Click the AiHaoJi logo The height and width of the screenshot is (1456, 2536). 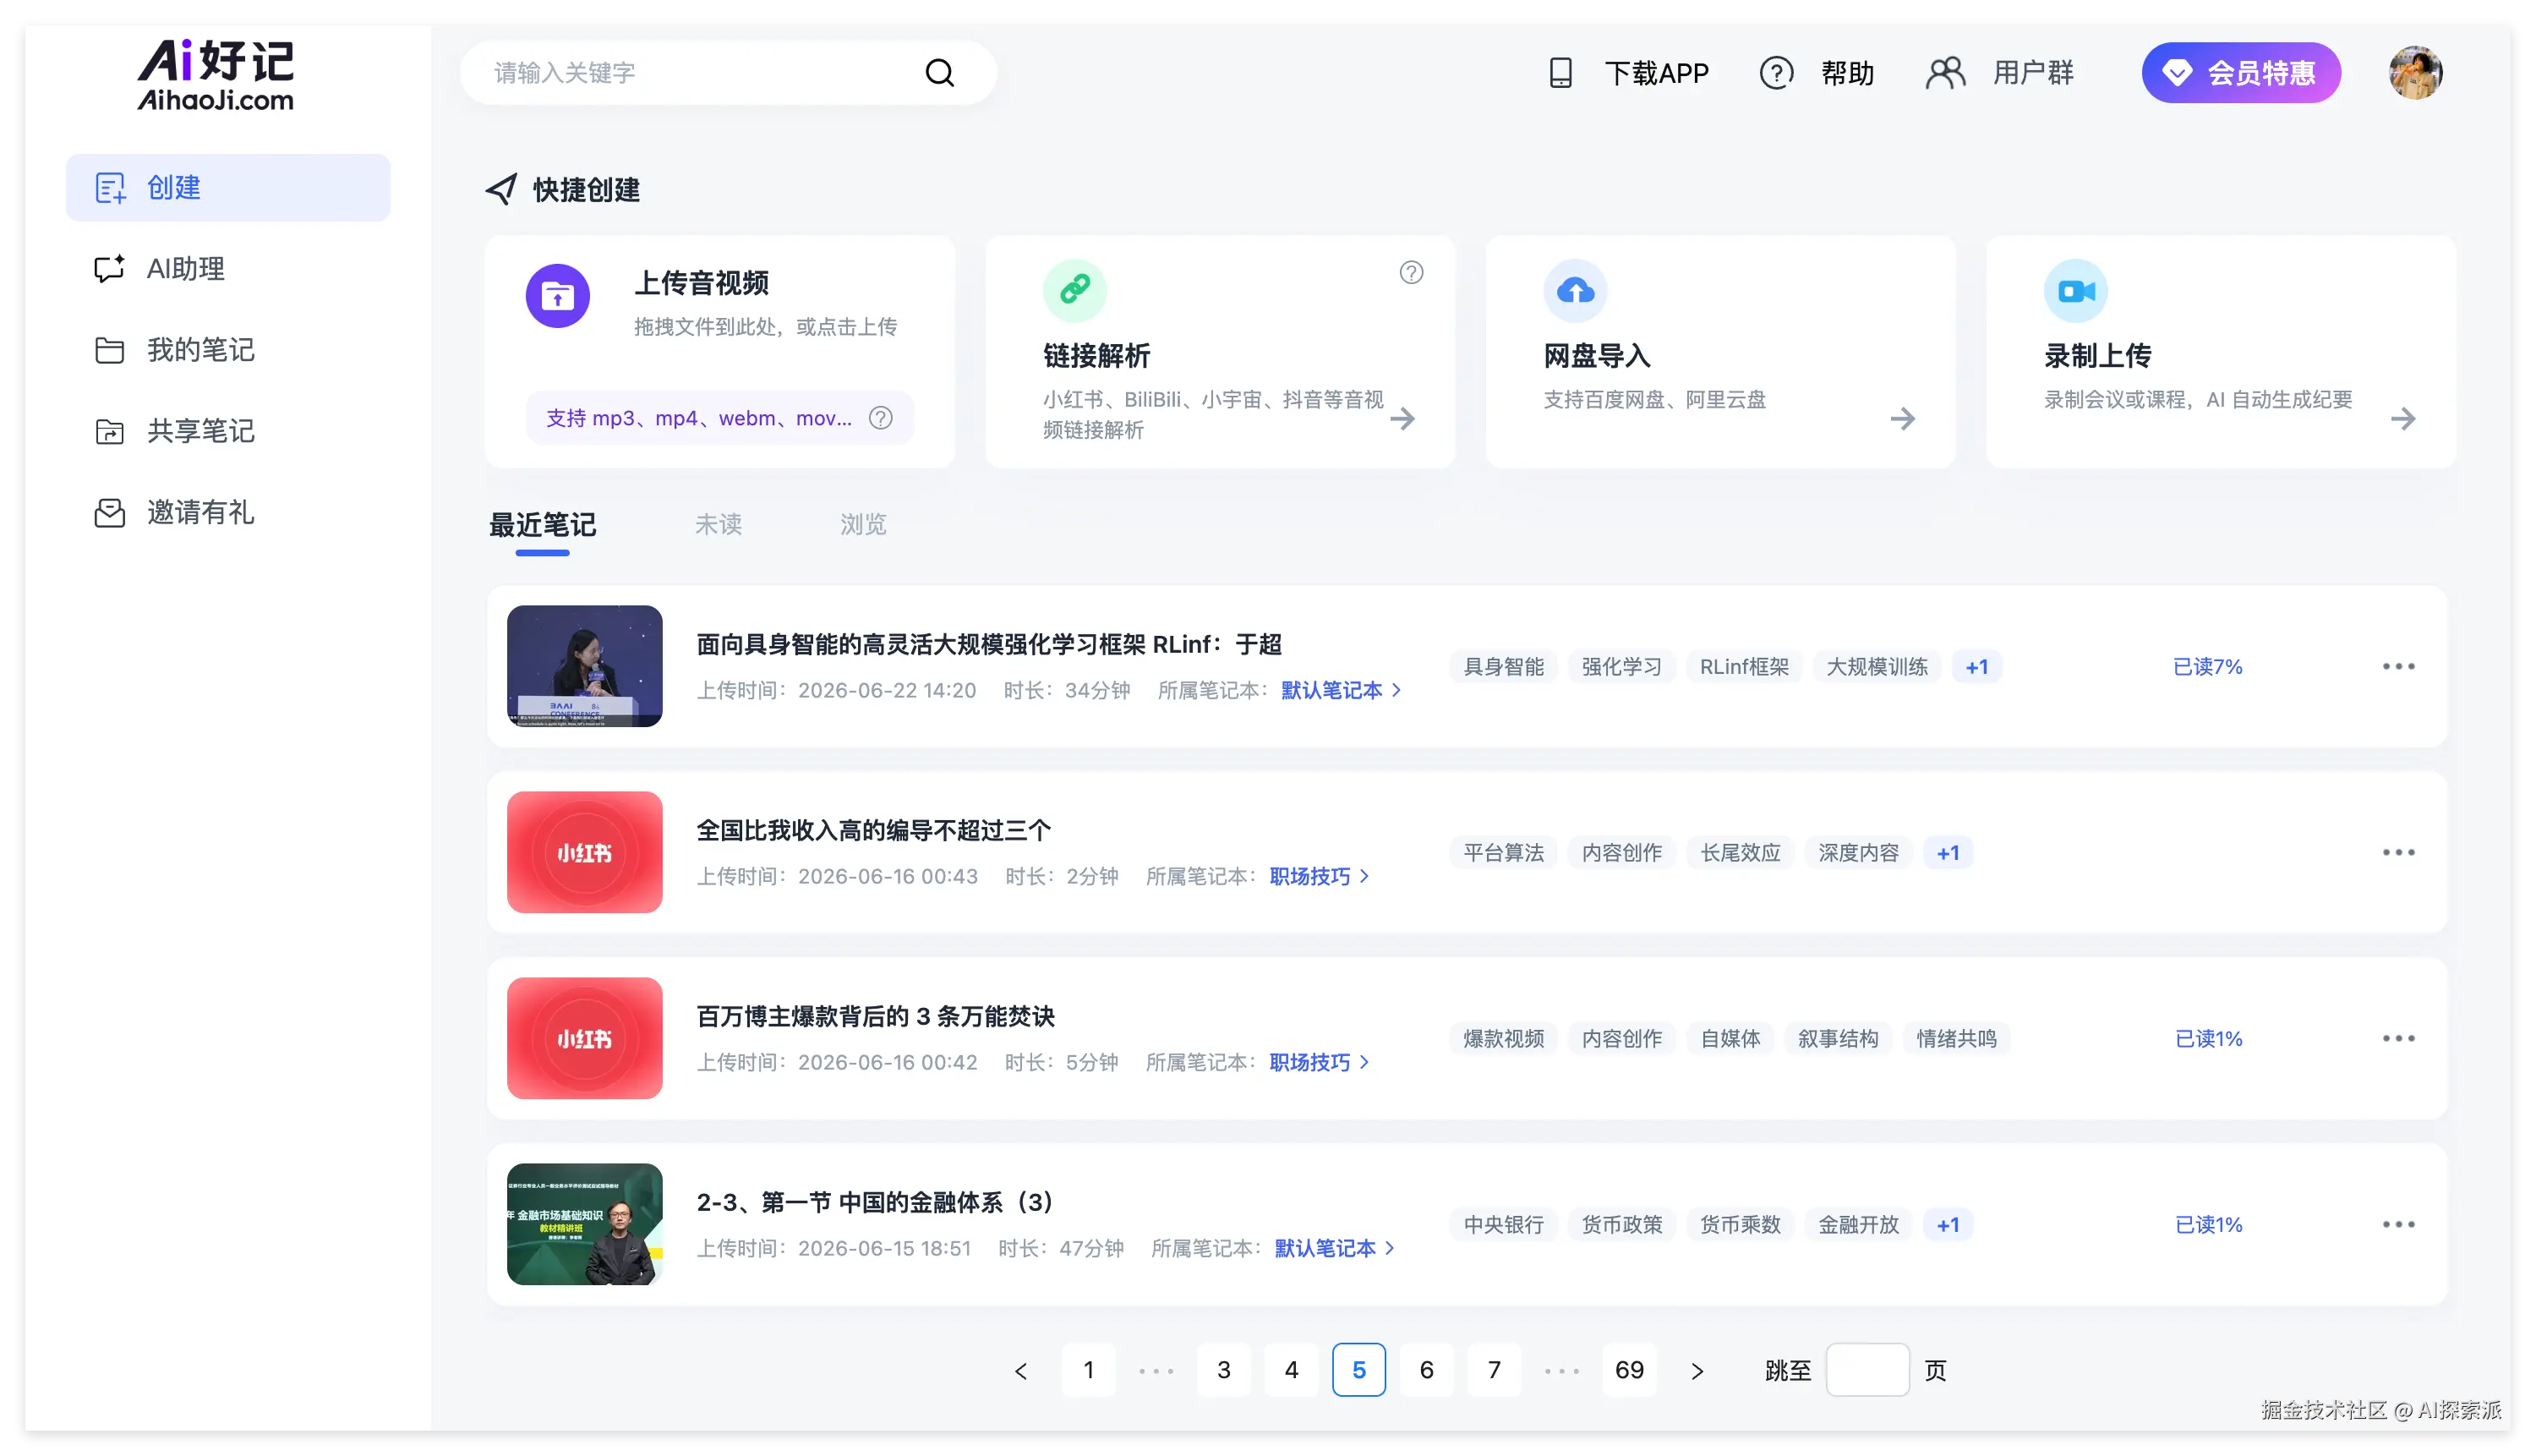[216, 74]
